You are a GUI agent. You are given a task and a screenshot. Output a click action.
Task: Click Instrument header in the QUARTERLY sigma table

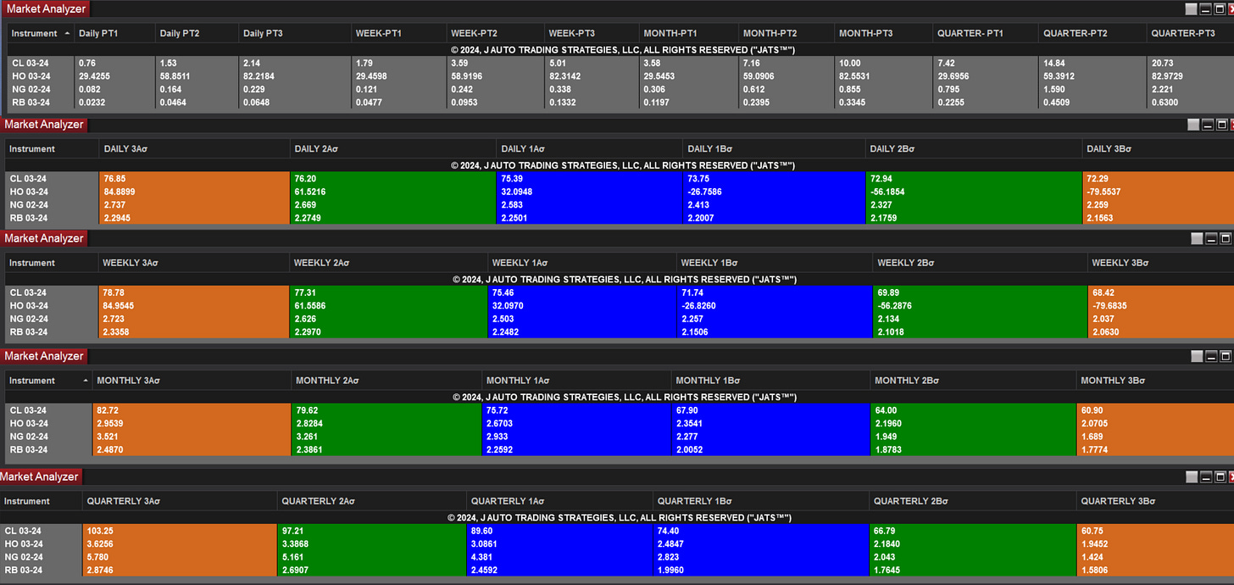point(42,501)
